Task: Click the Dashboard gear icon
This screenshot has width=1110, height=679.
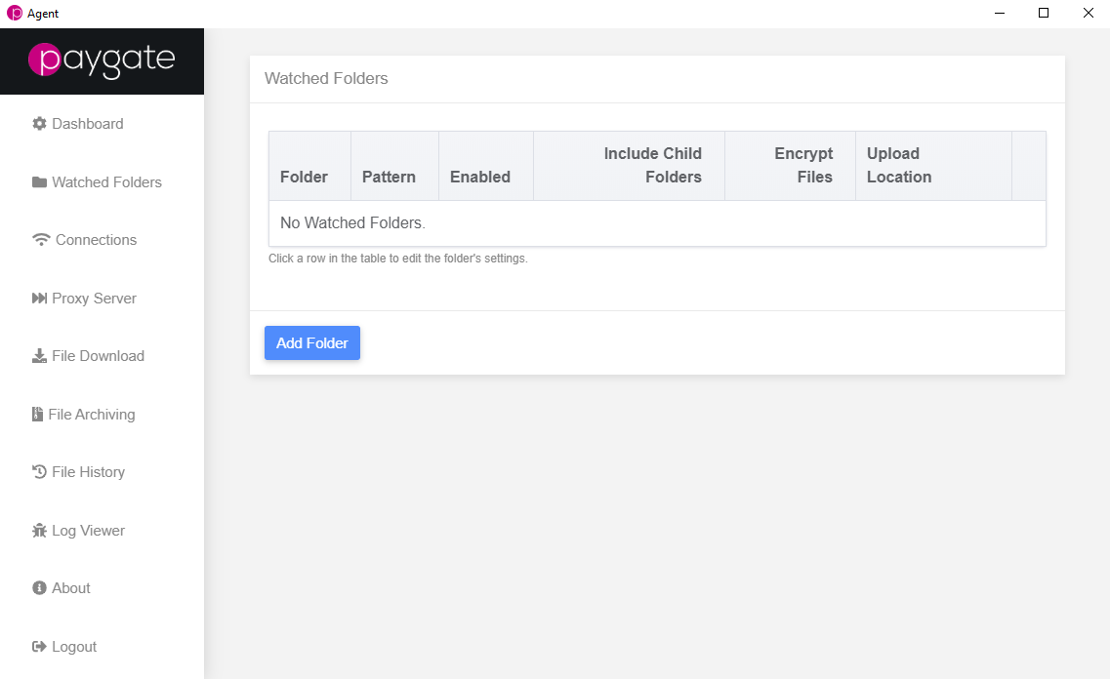Action: (39, 124)
